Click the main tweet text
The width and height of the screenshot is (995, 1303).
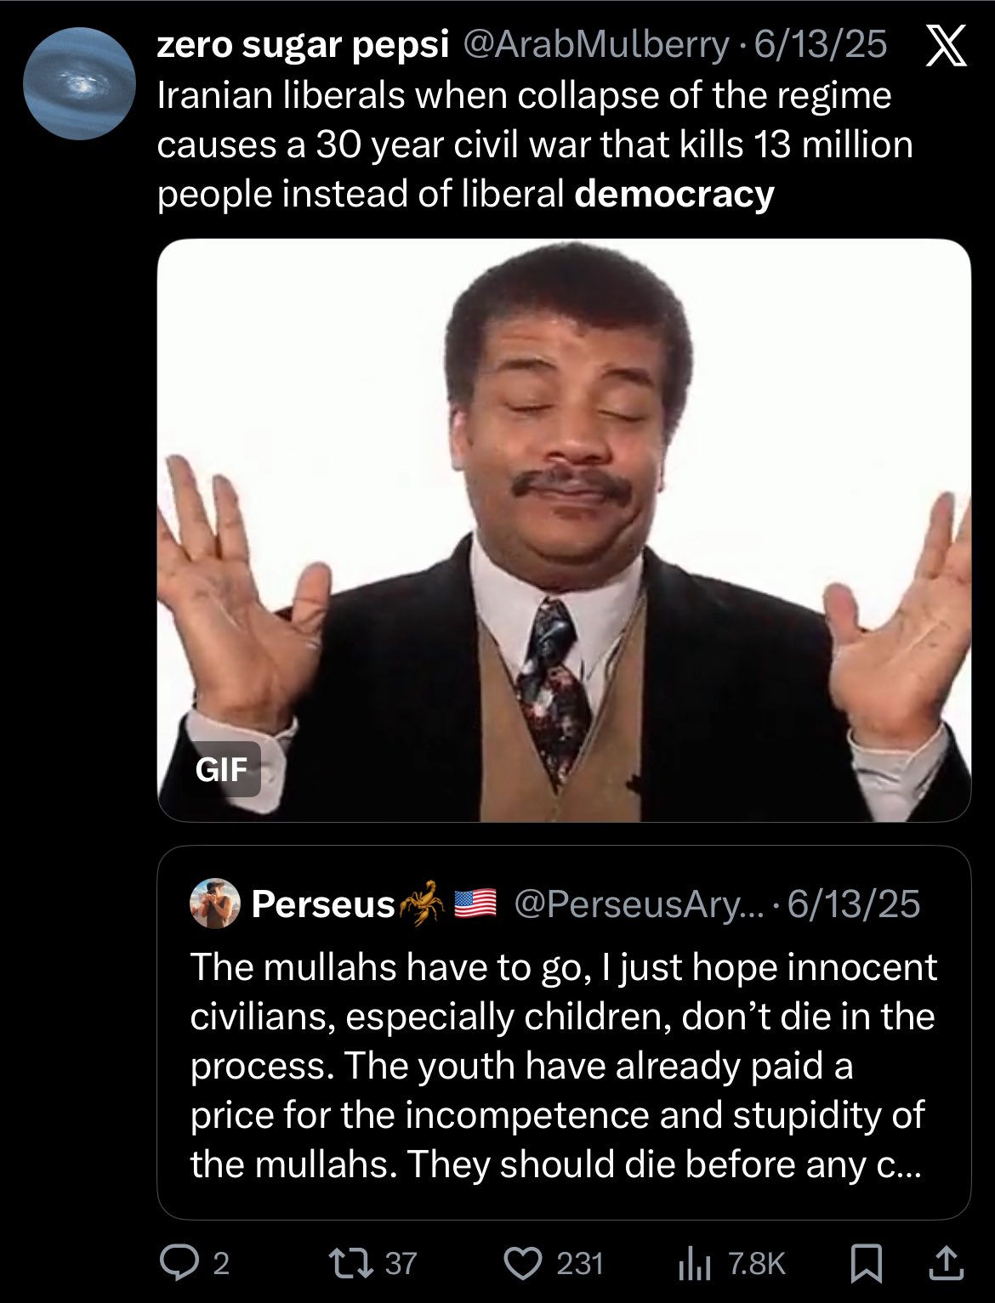point(534,144)
